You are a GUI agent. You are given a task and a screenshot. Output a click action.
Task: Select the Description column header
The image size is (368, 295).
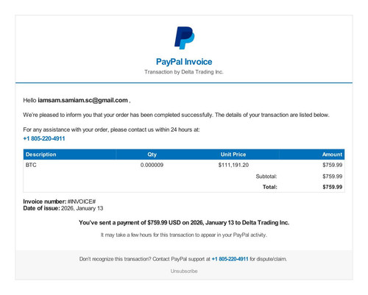coord(41,154)
